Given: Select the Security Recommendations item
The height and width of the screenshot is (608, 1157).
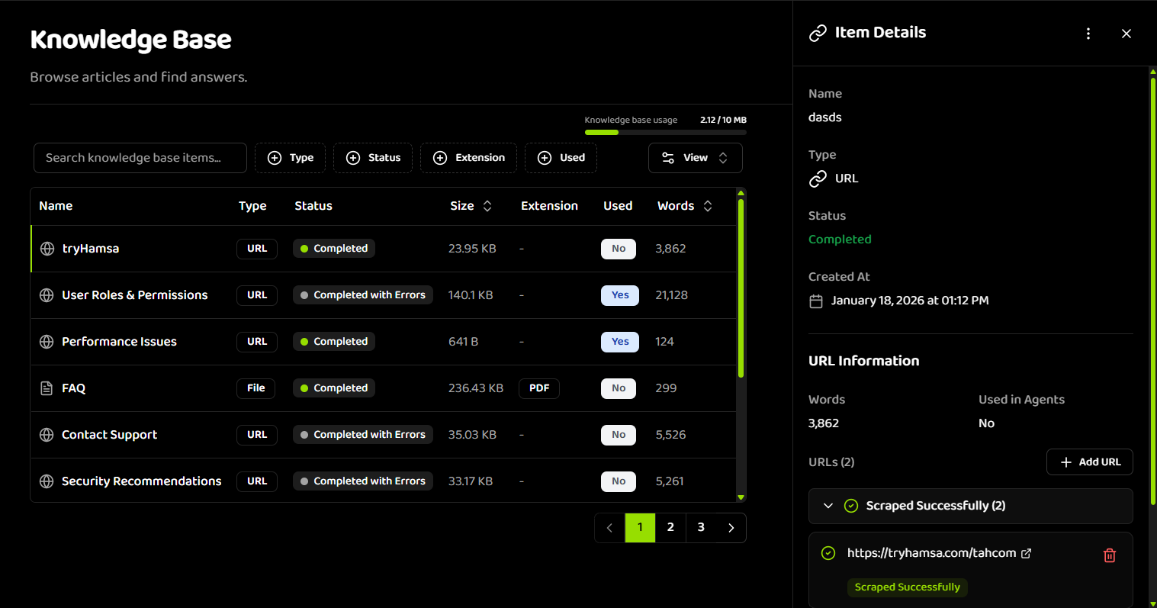Looking at the screenshot, I should (x=141, y=481).
